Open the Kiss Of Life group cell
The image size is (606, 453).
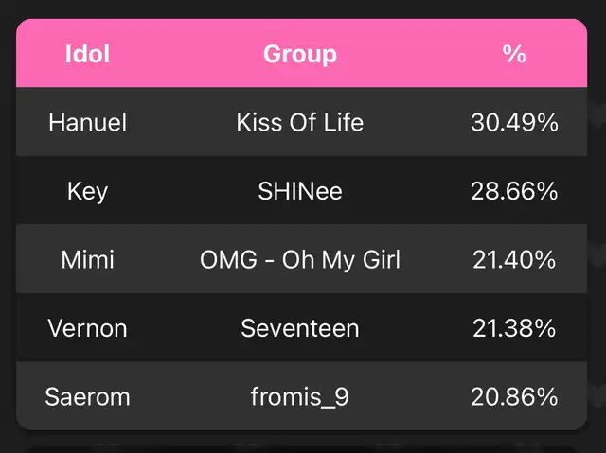(300, 123)
